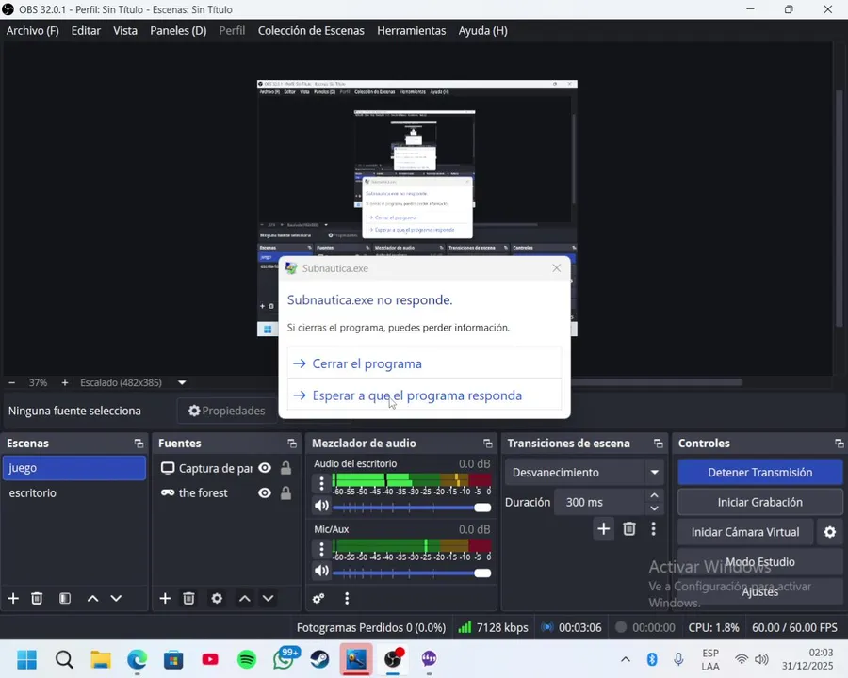Toggle visibility of the forest source

coord(265,493)
